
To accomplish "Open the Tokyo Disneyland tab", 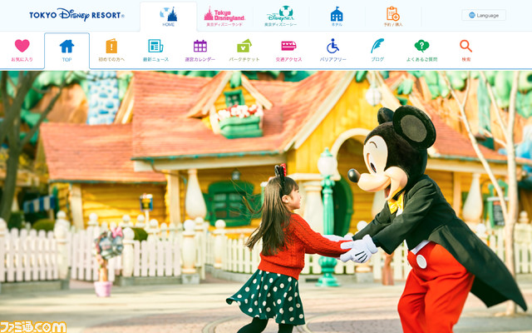I will tap(224, 17).
